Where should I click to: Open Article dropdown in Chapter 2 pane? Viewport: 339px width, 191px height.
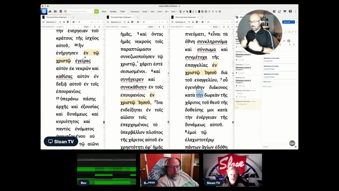(x=151, y=27)
